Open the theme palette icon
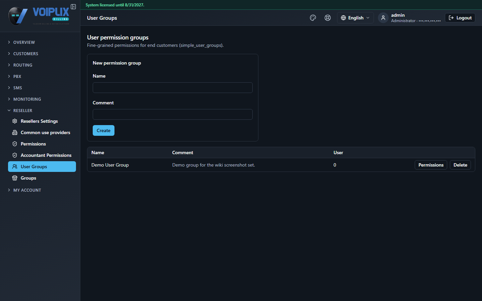The image size is (482, 301). click(313, 18)
